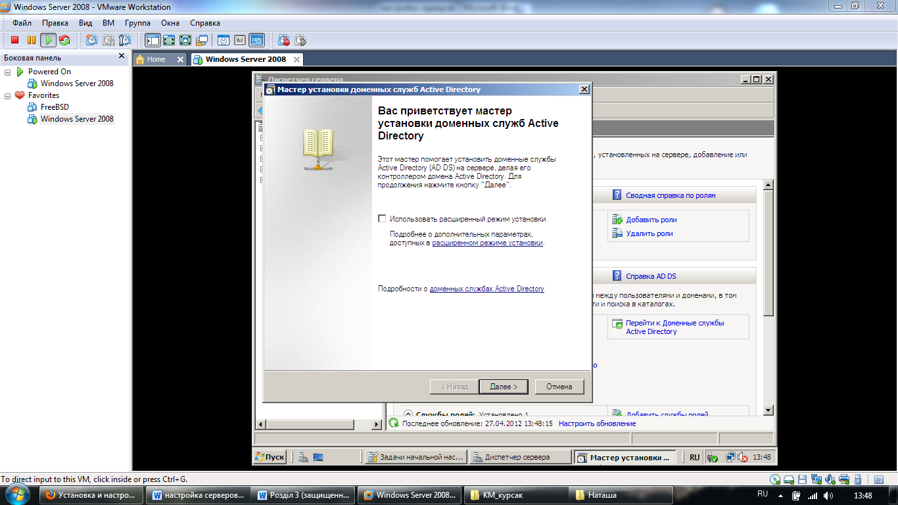Click the guest Пуск start button
This screenshot has width=898, height=505.
(x=270, y=457)
